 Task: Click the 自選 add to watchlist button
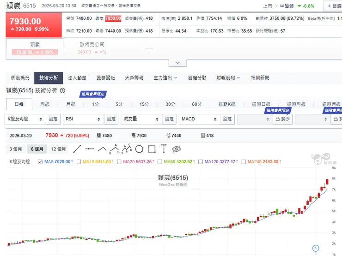334,6
